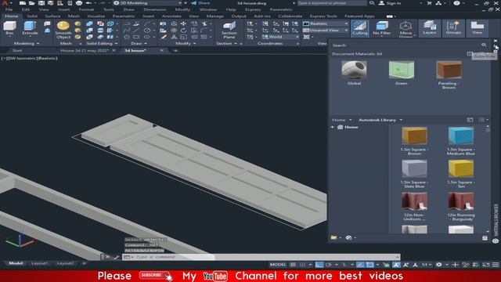
Task: Toggle grid display in status bar
Action: [293, 265]
